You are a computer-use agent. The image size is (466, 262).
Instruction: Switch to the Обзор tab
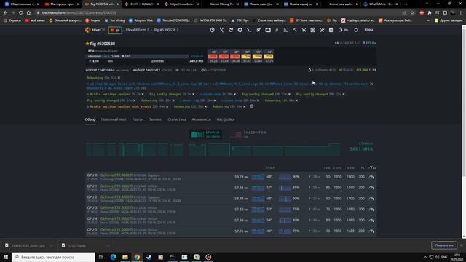tap(90, 119)
